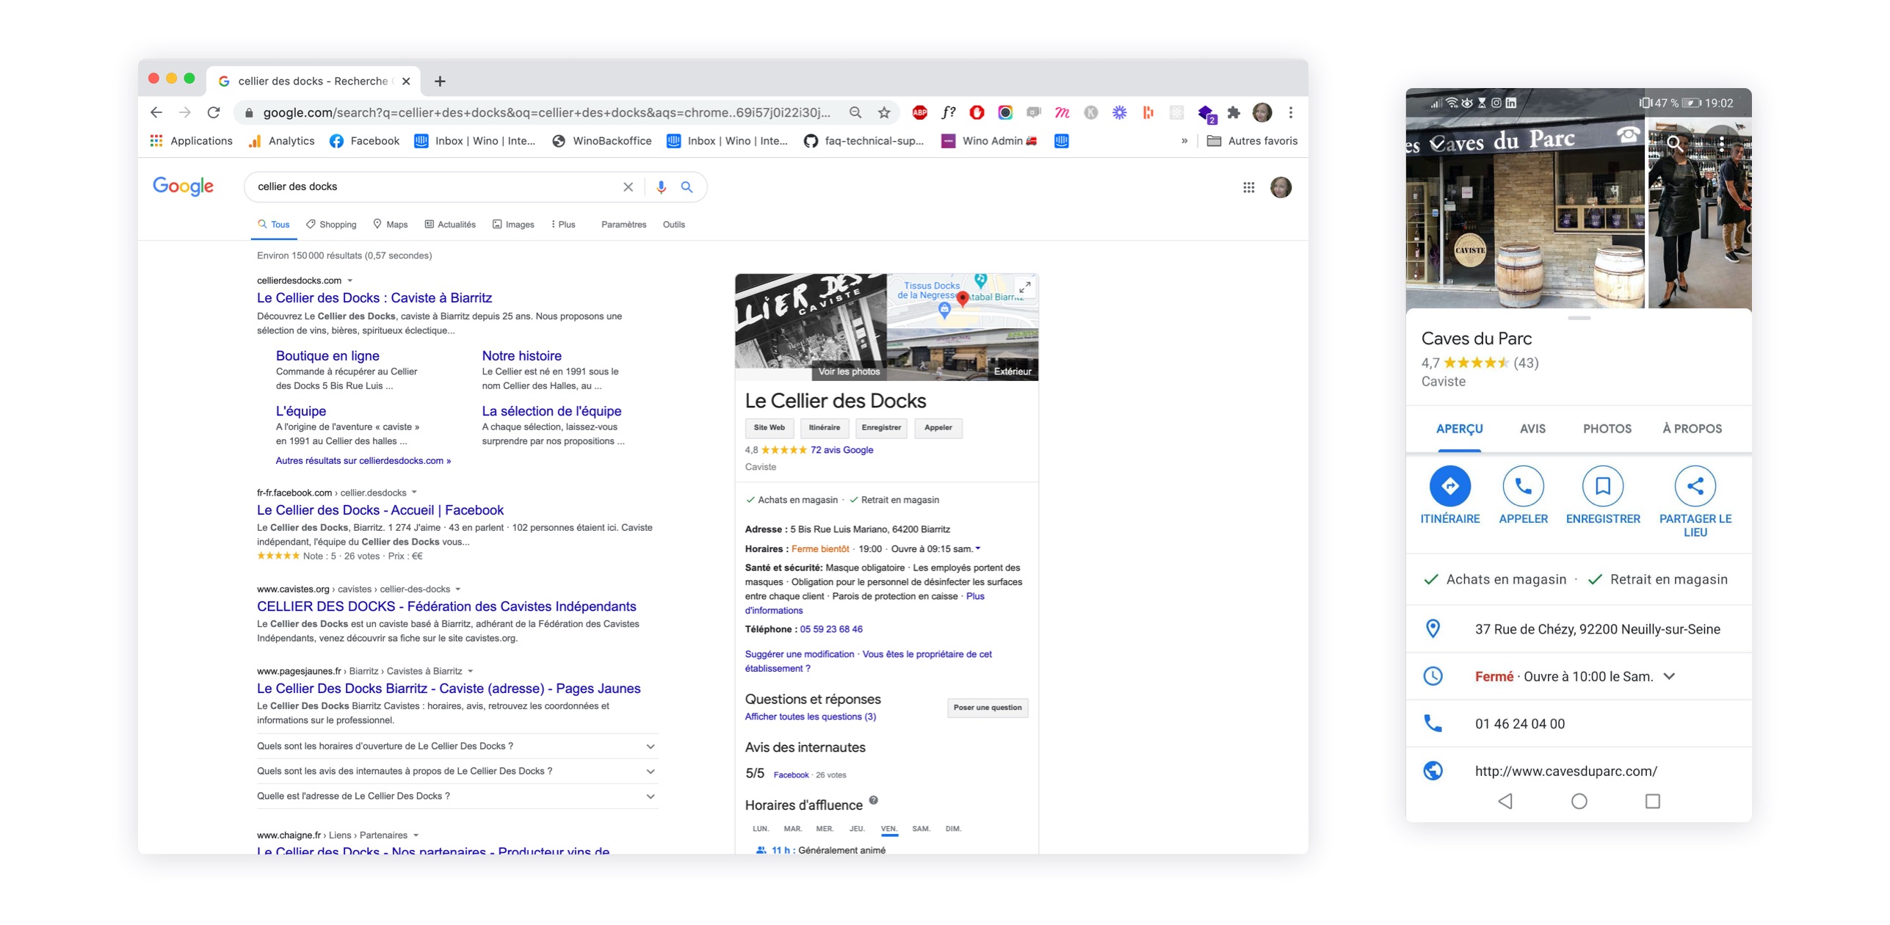Switch to the Maps search tab
Viewport: 1890px width, 925px height.
point(390,225)
